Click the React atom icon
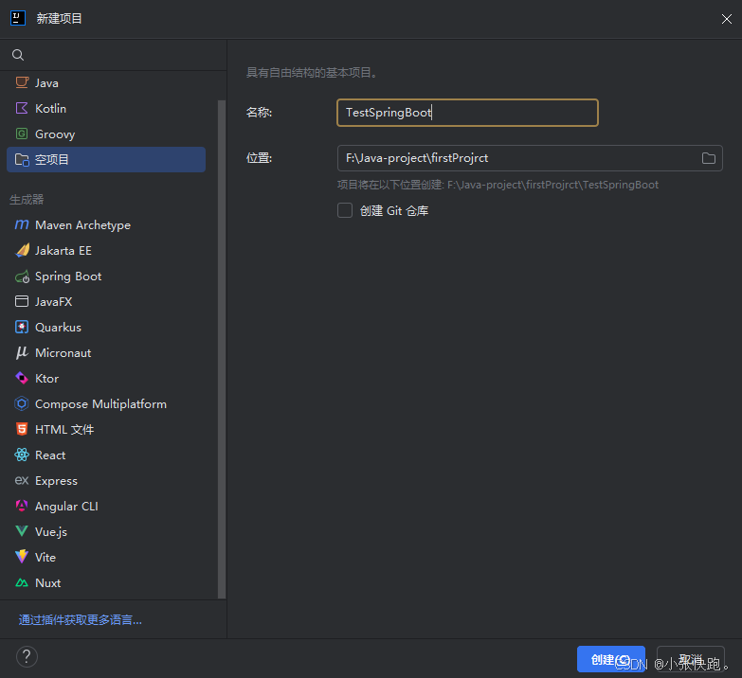The height and width of the screenshot is (678, 742). click(x=22, y=455)
